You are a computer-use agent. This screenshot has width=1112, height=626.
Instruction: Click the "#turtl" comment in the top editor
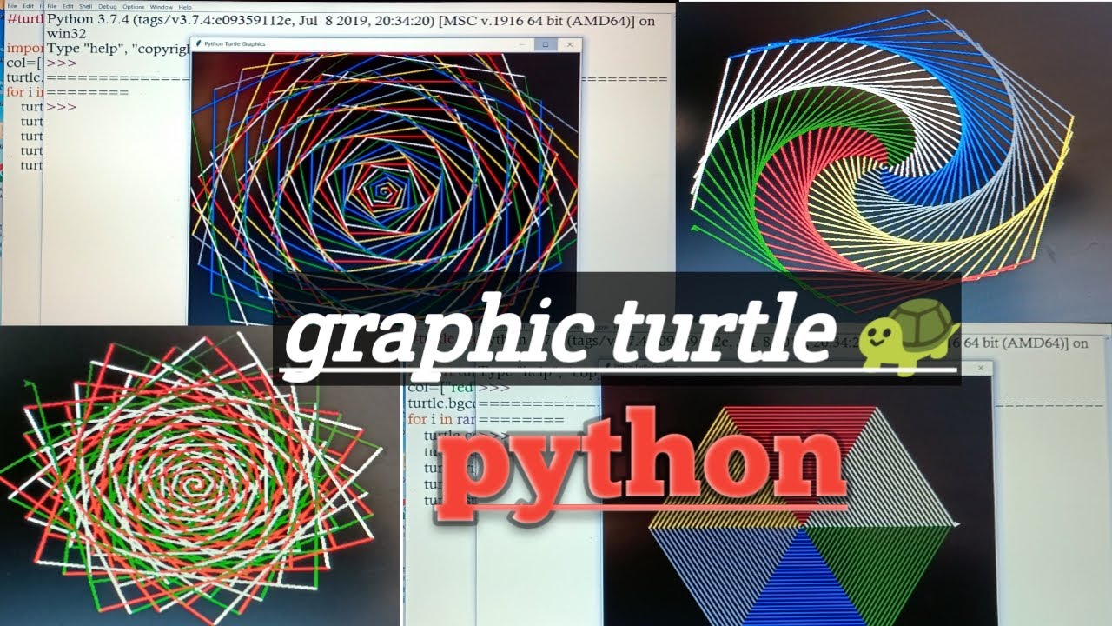[x=24, y=19]
